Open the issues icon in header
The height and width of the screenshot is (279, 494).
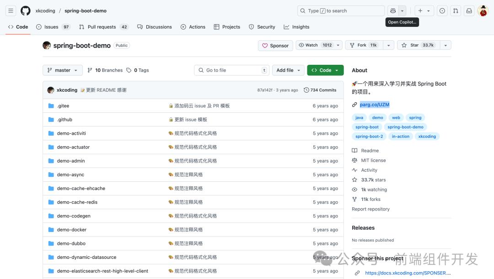[x=442, y=11]
